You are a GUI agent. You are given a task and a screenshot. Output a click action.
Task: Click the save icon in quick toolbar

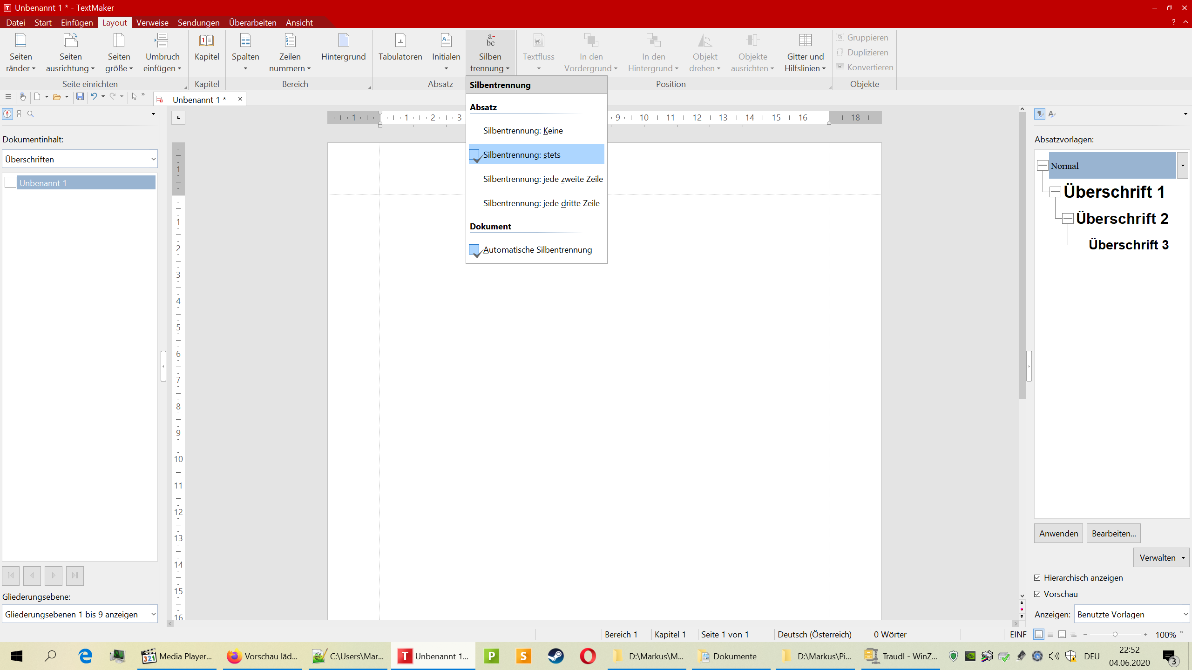[x=80, y=97]
